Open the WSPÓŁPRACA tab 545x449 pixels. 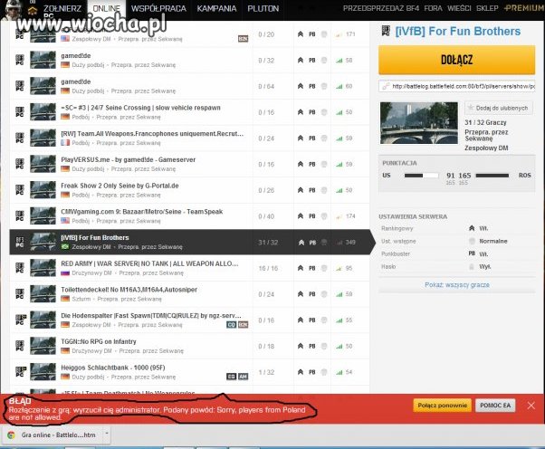click(x=158, y=8)
